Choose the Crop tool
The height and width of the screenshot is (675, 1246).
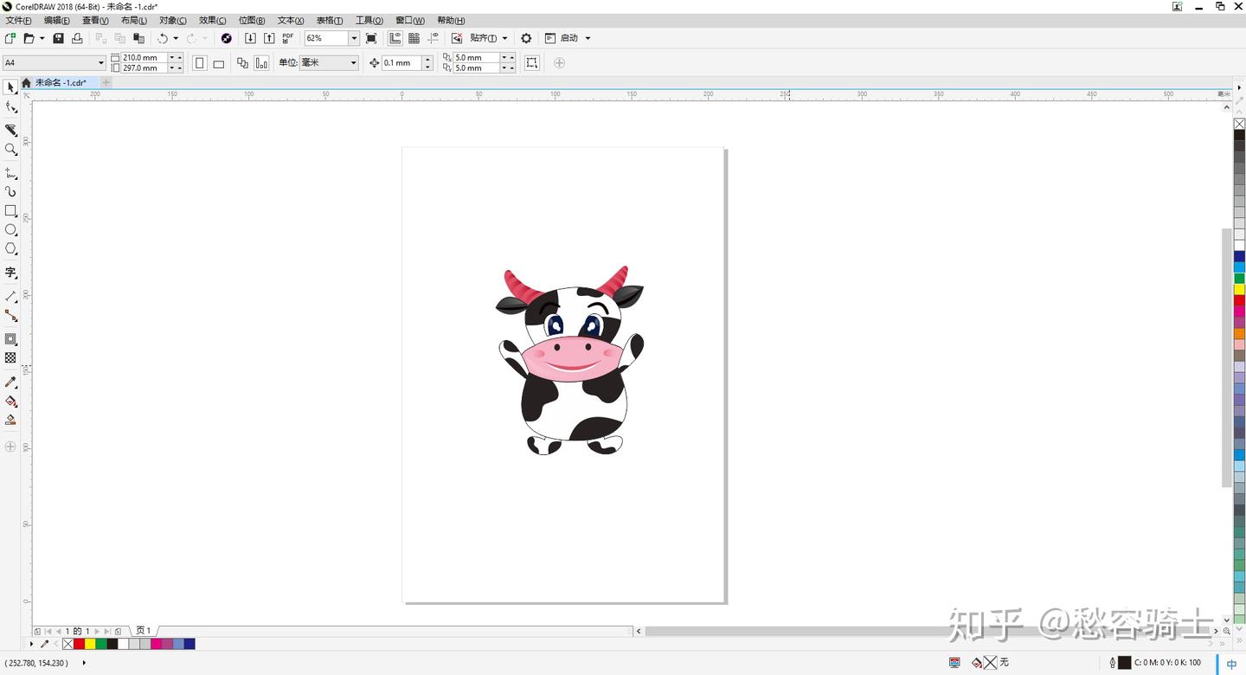pyautogui.click(x=10, y=130)
